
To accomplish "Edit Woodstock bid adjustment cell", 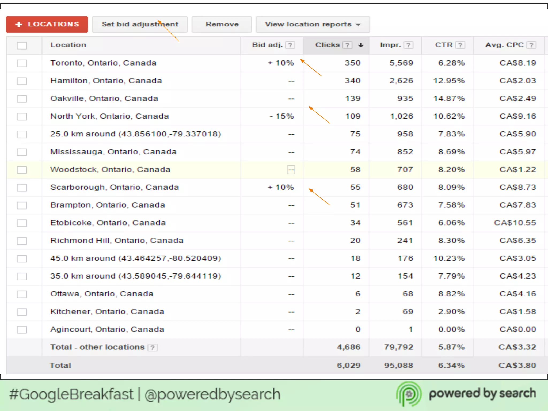I will click(291, 170).
